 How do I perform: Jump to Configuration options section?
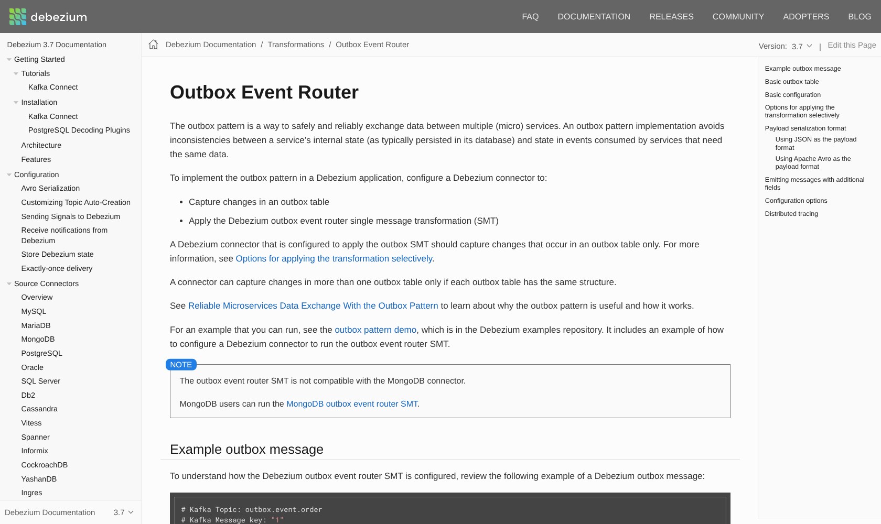[796, 201]
